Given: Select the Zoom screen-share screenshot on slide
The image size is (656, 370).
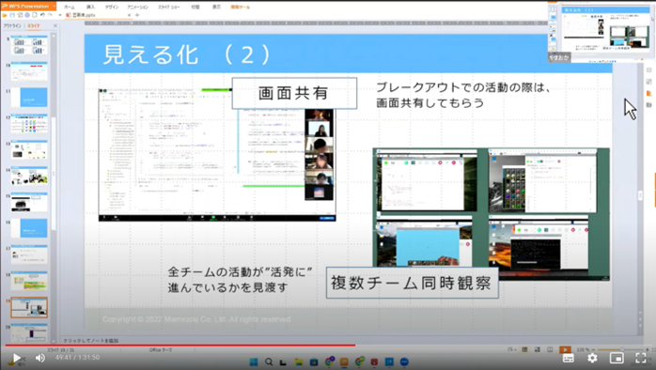Looking at the screenshot, I should (x=217, y=155).
